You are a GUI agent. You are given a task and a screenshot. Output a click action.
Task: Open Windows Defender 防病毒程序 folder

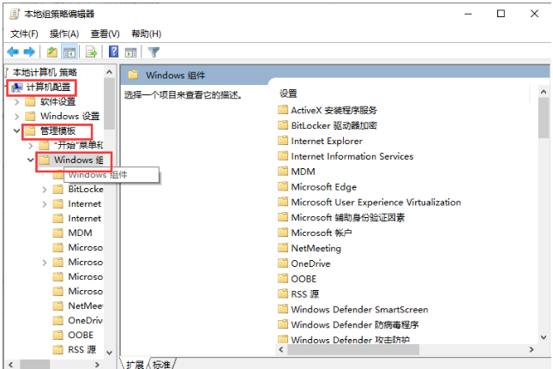(355, 324)
